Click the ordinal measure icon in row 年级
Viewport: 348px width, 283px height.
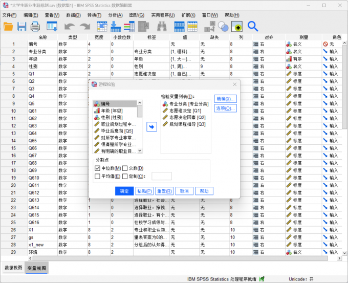click(289, 59)
